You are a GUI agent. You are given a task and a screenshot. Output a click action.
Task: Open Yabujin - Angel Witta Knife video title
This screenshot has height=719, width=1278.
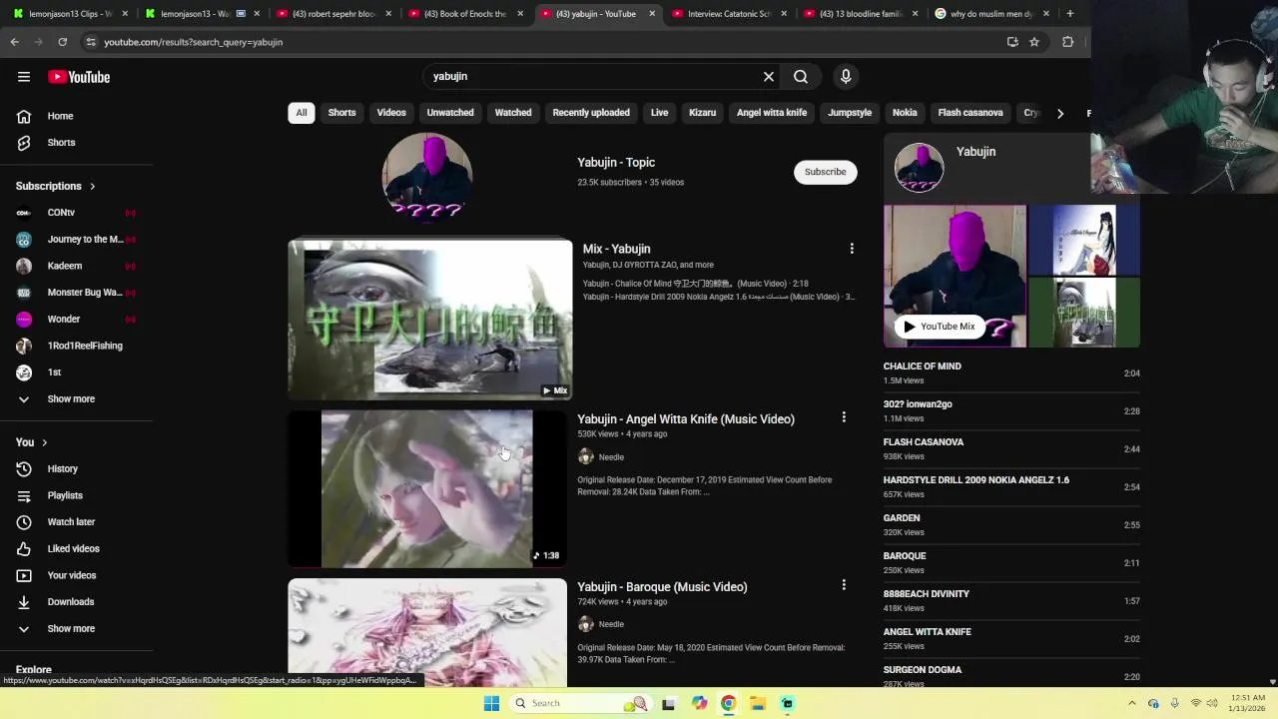pyautogui.click(x=686, y=419)
